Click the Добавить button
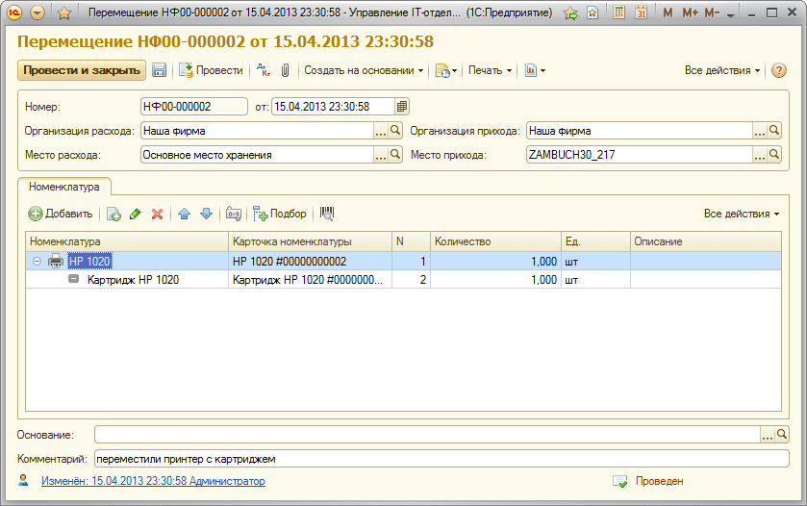807x506 pixels. click(x=61, y=214)
